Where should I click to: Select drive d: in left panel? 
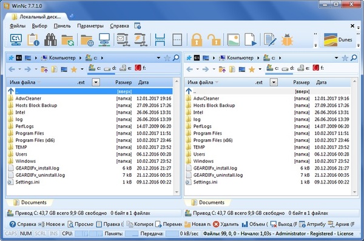coord(110,68)
